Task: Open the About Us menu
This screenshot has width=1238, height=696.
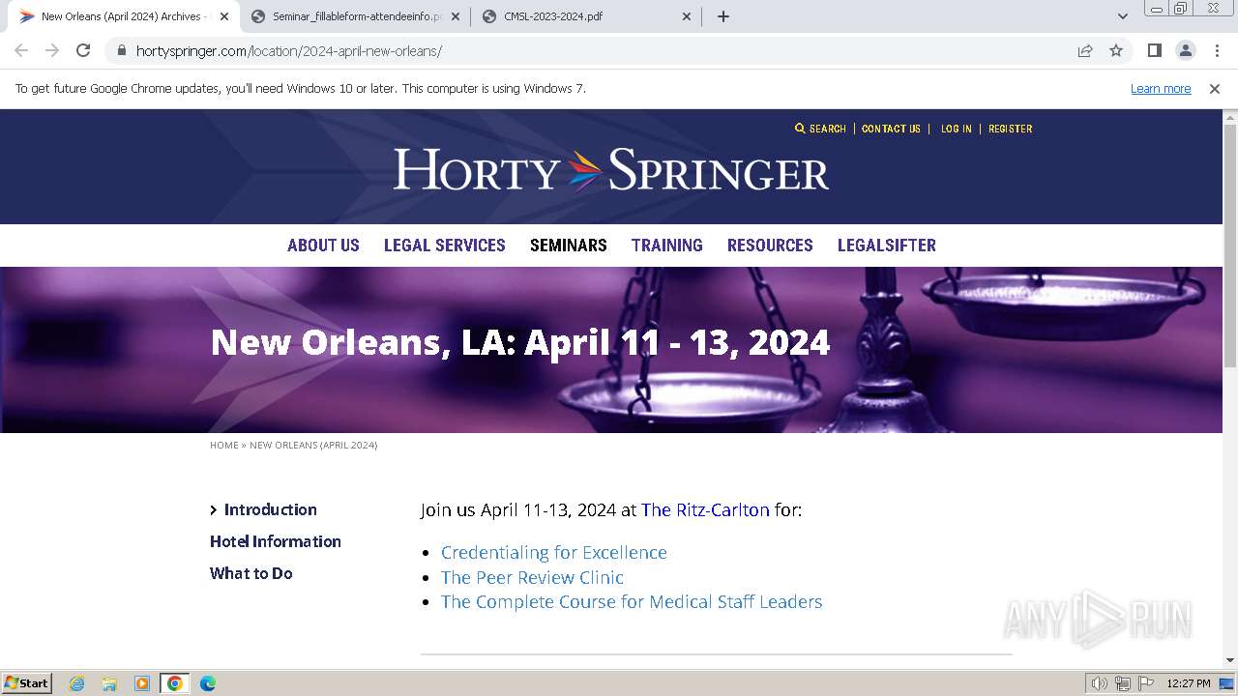Action: (x=323, y=246)
